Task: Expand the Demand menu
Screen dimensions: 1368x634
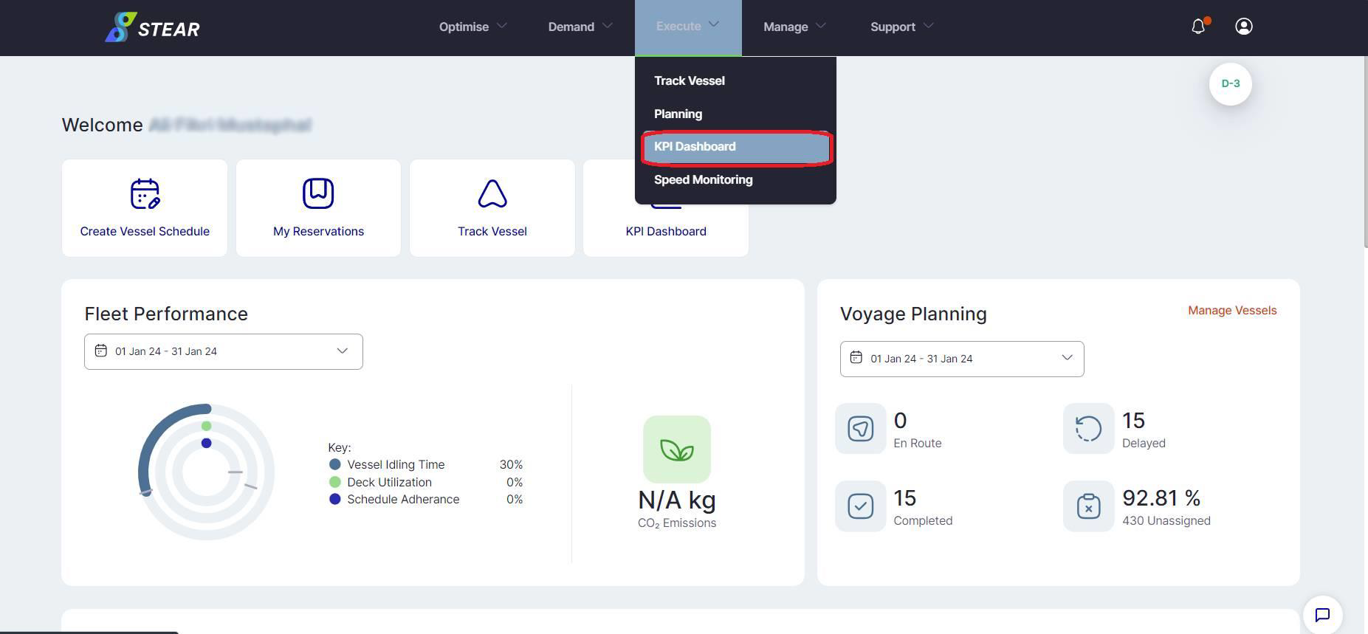Action: point(580,27)
